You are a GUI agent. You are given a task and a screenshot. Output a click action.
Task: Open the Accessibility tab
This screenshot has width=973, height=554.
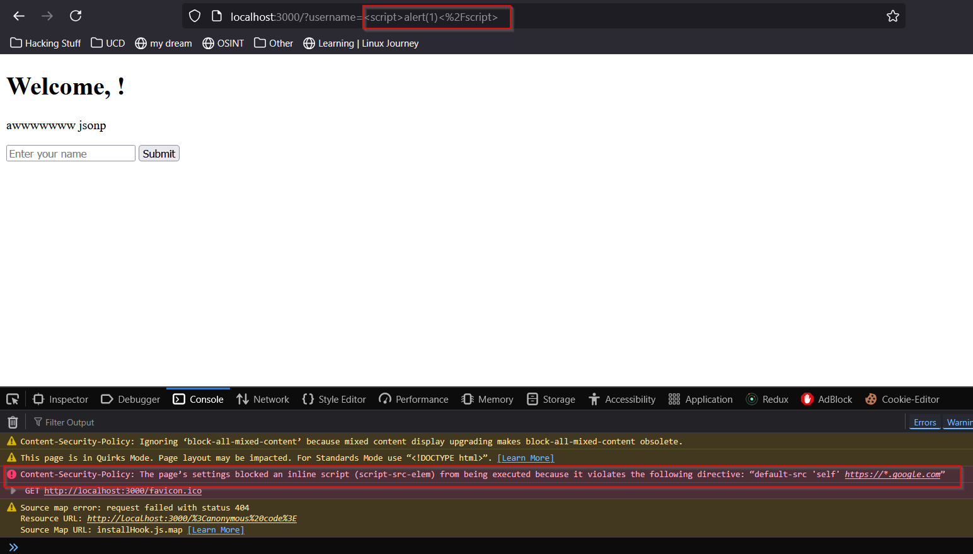[x=622, y=399]
